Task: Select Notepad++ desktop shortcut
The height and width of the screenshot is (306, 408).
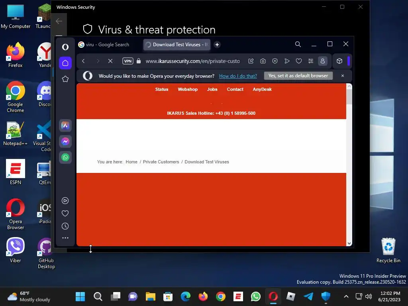Action: click(x=16, y=133)
